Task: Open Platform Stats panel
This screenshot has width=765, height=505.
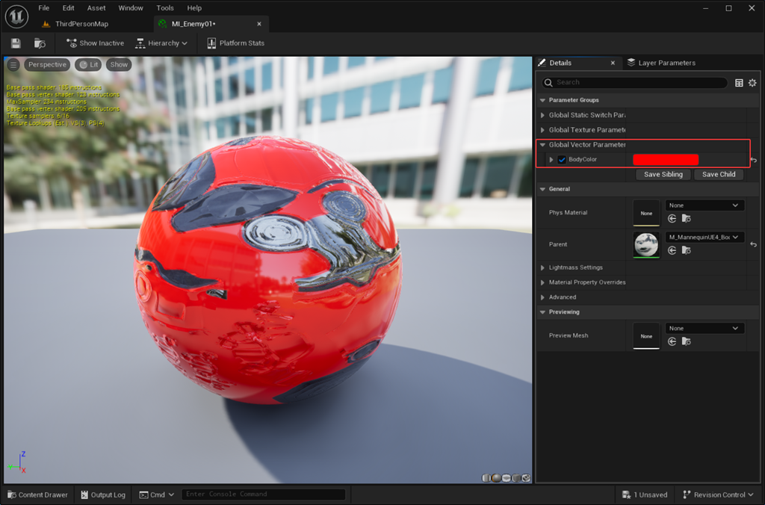Action: 235,43
